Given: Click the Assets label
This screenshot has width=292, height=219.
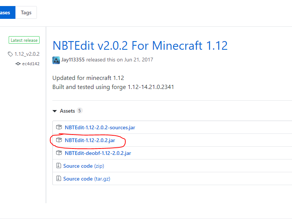Looking at the screenshot, I should click(x=67, y=111).
